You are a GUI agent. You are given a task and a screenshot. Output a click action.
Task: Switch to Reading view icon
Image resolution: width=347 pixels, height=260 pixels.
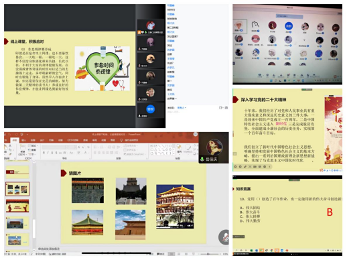[186, 254]
